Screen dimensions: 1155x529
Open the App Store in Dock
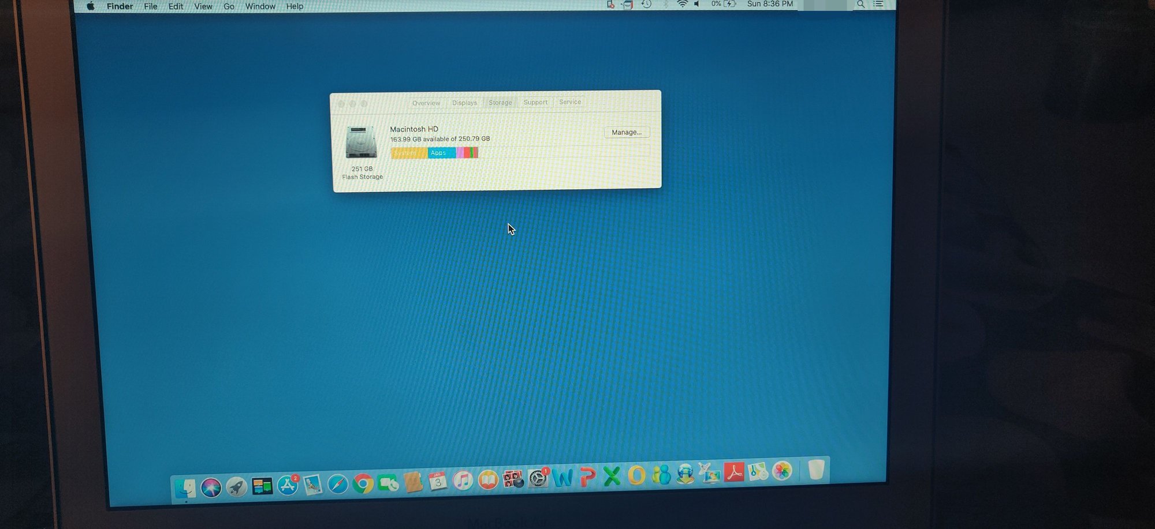pyautogui.click(x=288, y=485)
